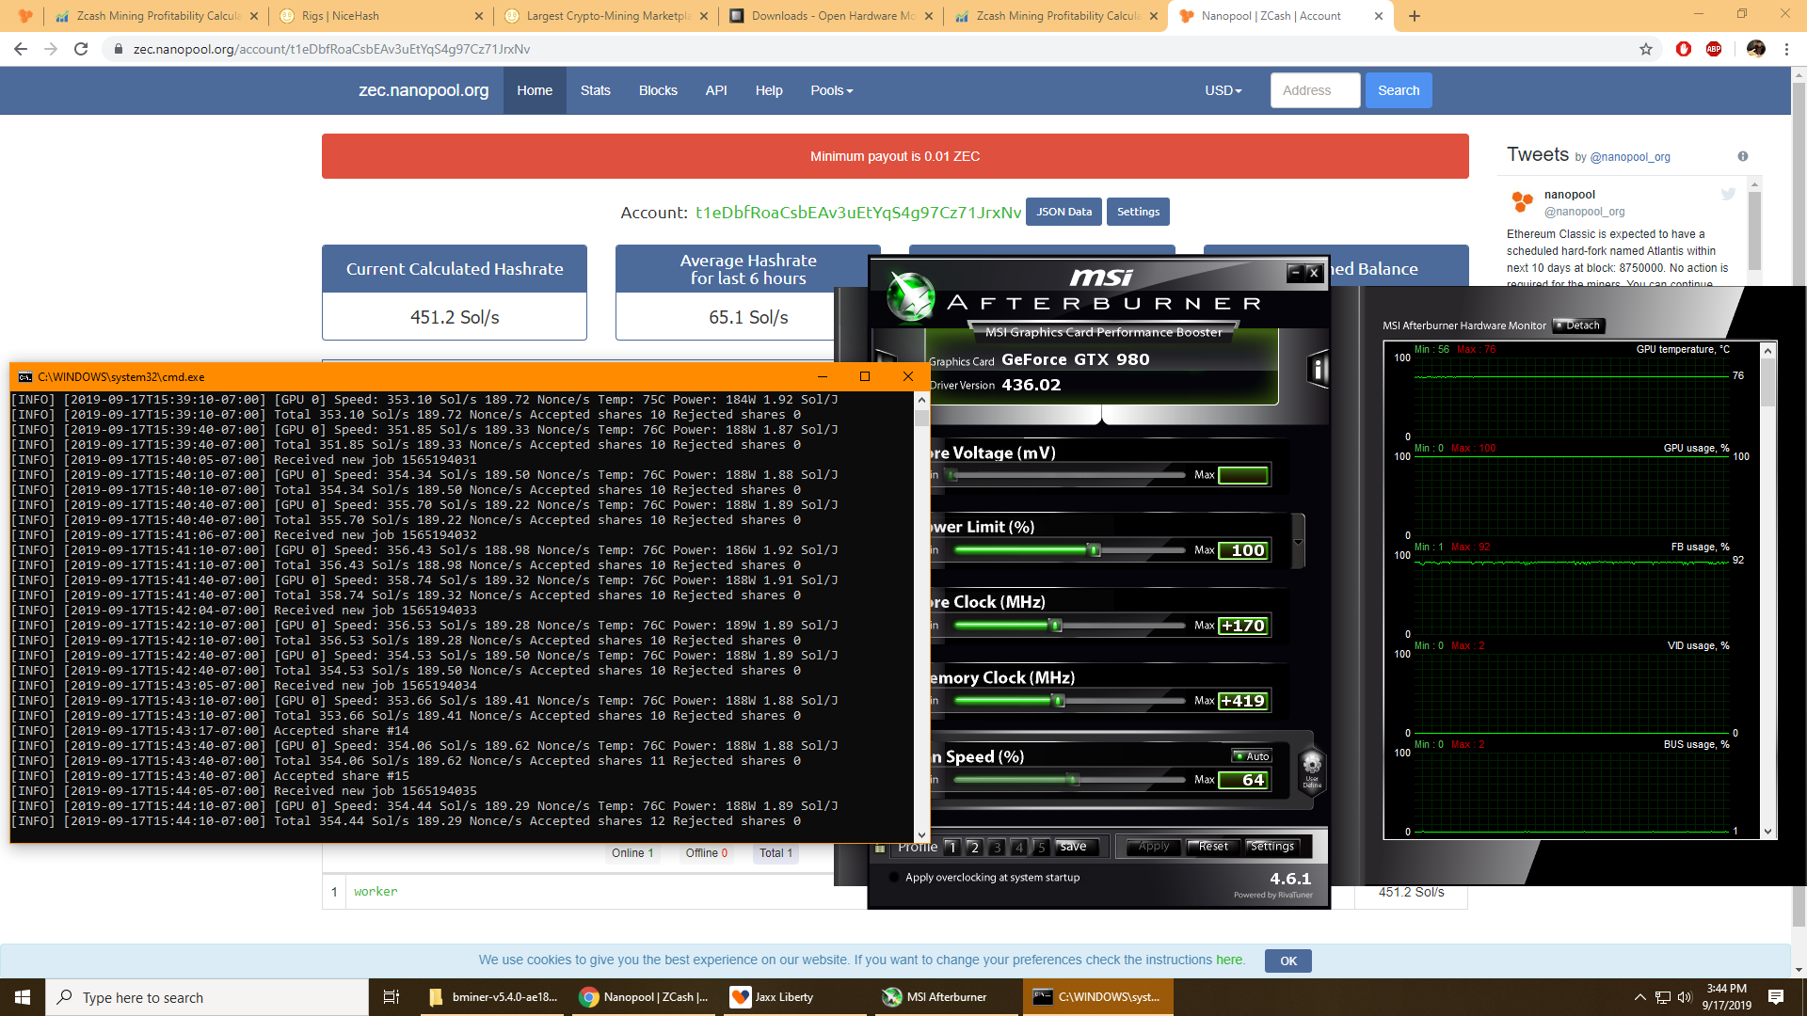Click the Chrome reload page icon
The image size is (1807, 1016).
coord(81,49)
